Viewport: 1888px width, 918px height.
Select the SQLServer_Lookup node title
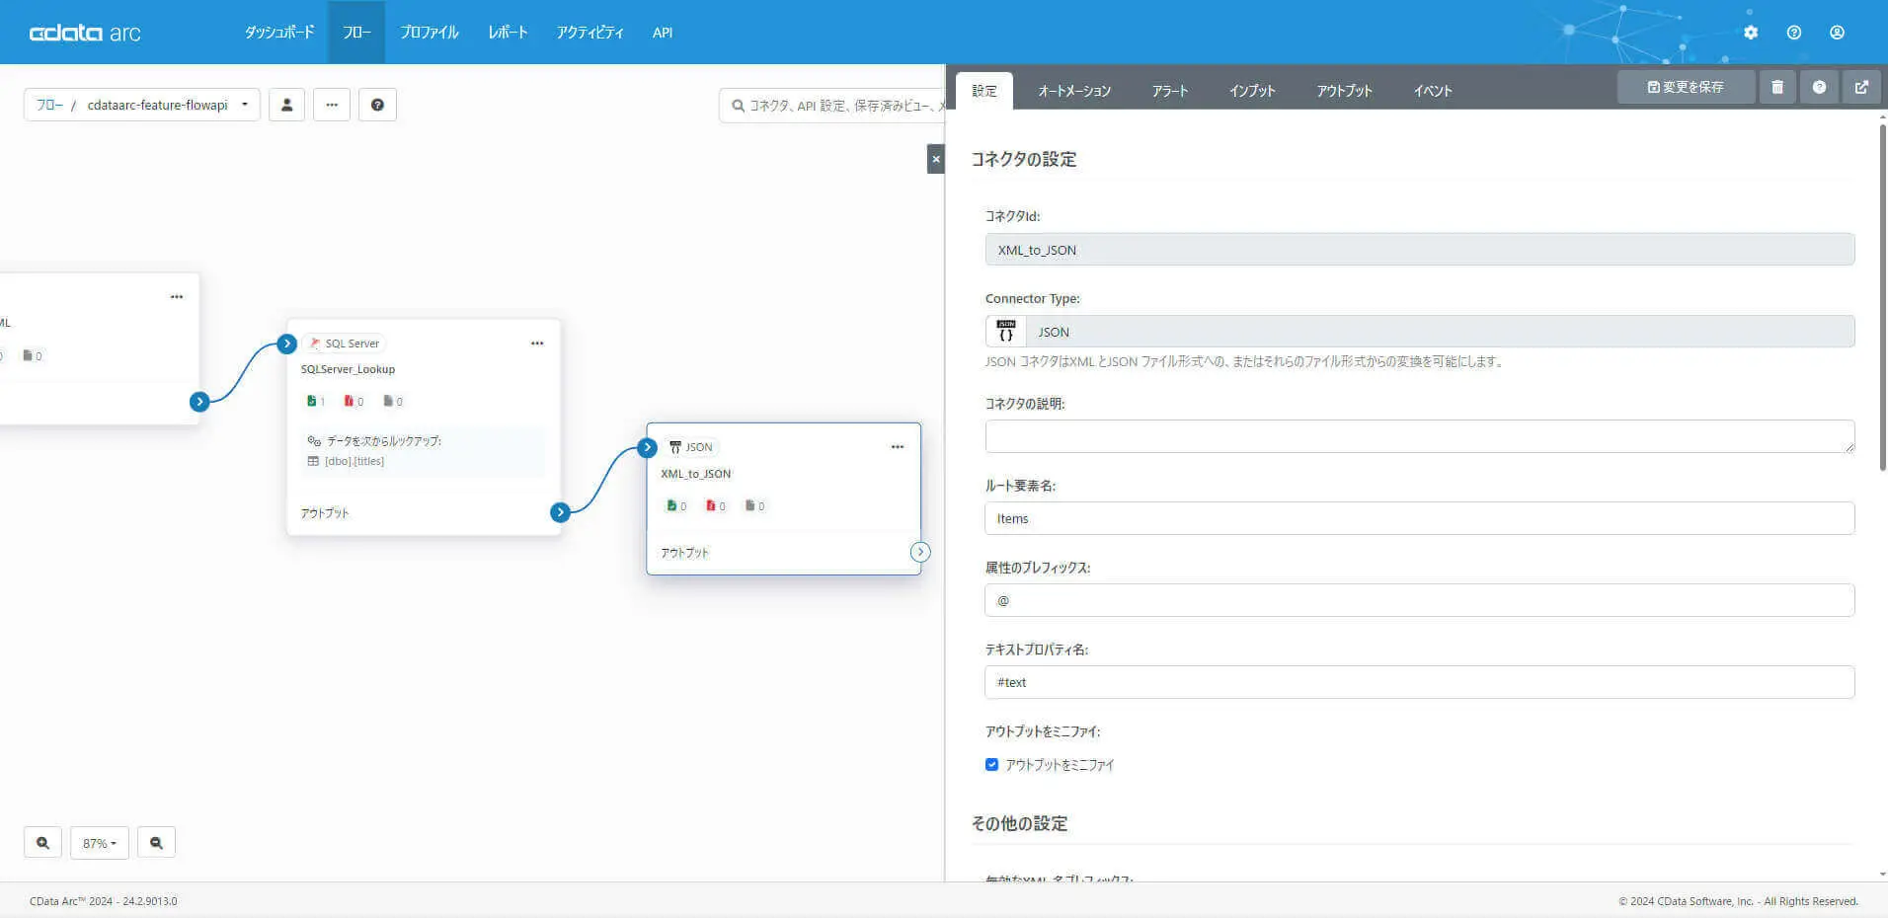pyautogui.click(x=348, y=369)
